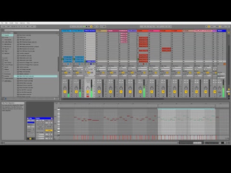Toggle the yellow MIDI overdub button

(91, 26)
